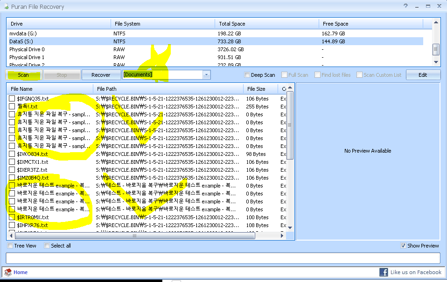Check the box for $IXMCTX1.txt
447x282 pixels.
pos(12,162)
